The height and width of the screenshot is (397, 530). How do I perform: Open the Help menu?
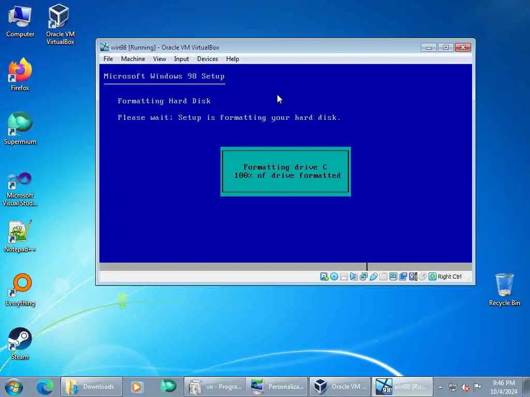click(232, 59)
